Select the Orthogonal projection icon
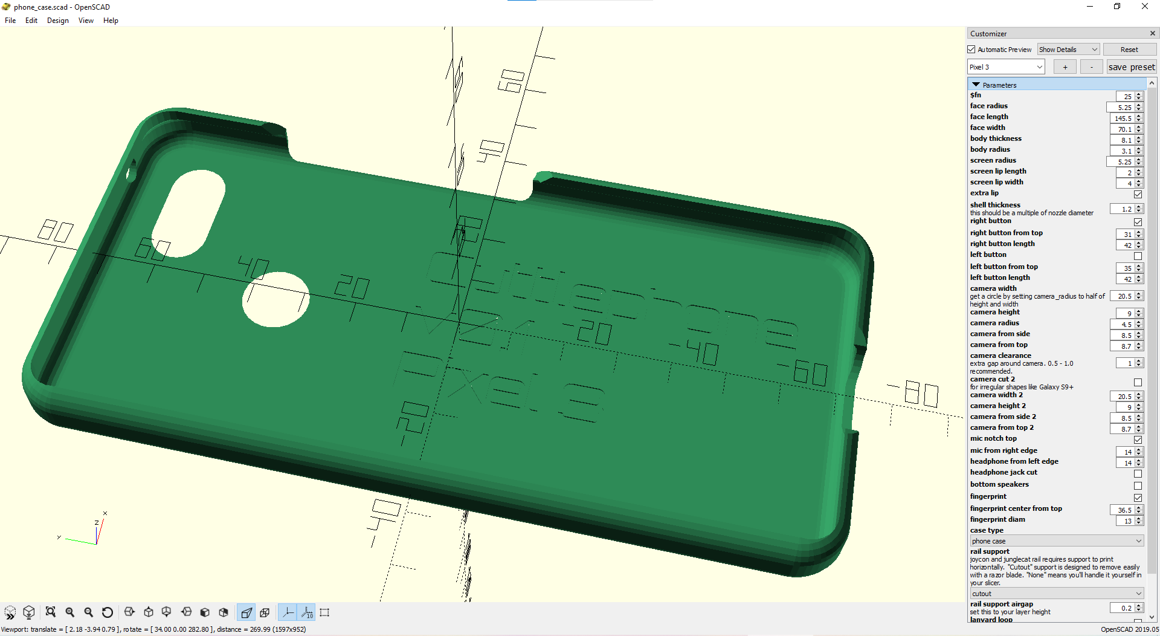Screen dimensions: 1160x636 point(265,612)
